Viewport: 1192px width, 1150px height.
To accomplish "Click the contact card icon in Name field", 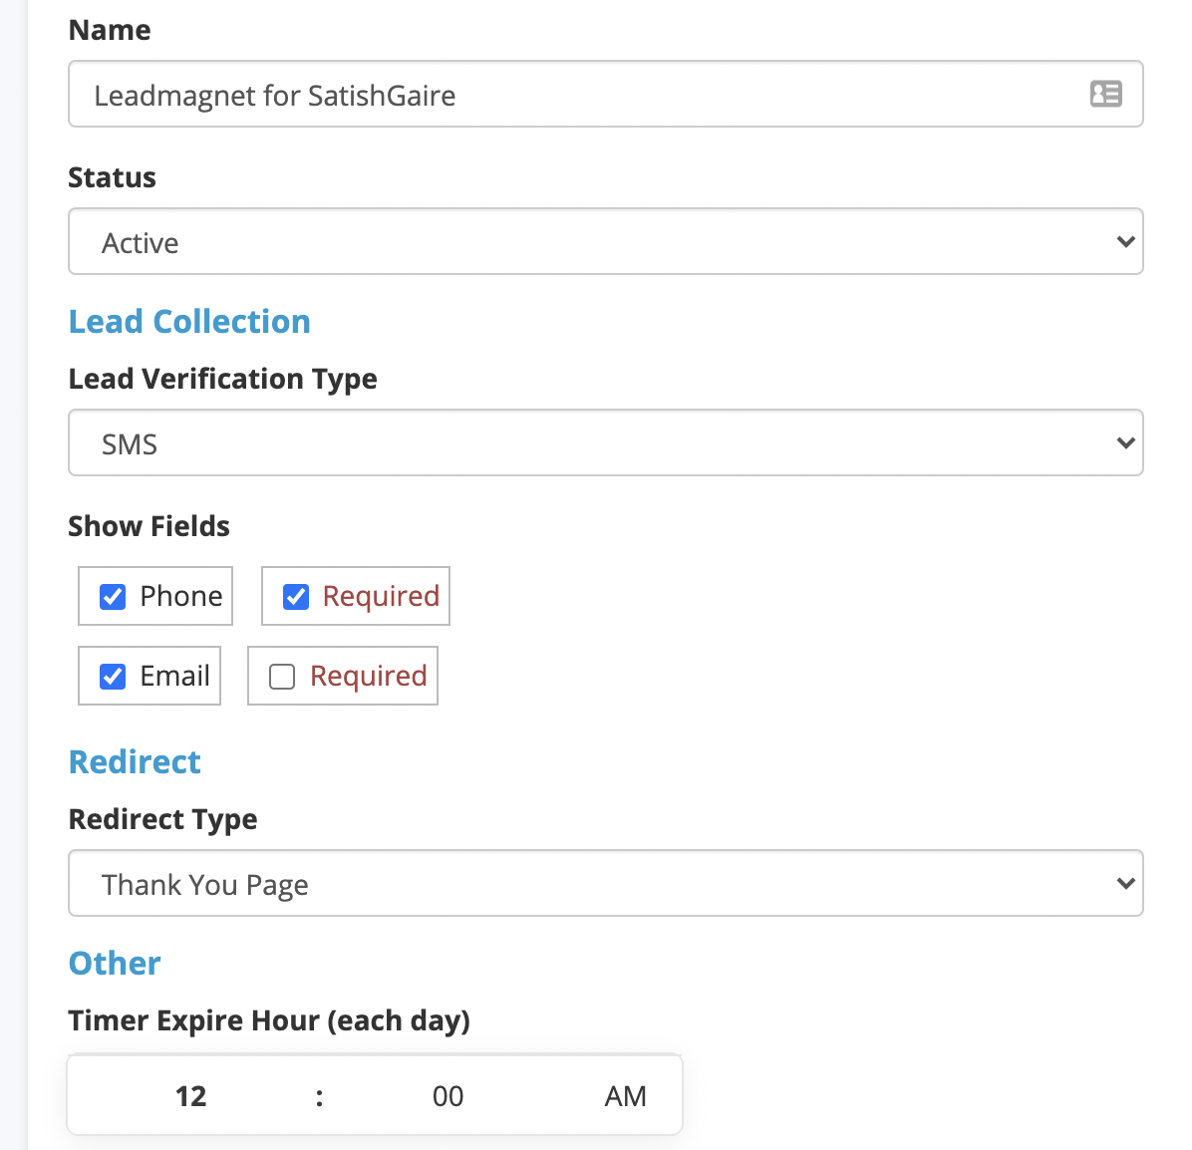I will pos(1105,94).
